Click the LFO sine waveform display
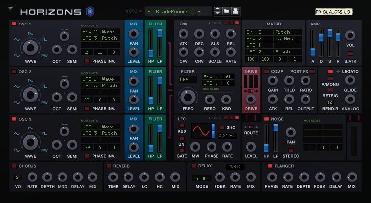 201,130
